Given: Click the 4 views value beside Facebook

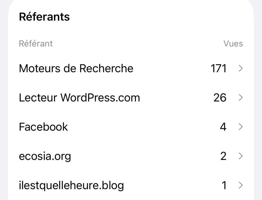Looking at the screenshot, I should click(223, 127).
